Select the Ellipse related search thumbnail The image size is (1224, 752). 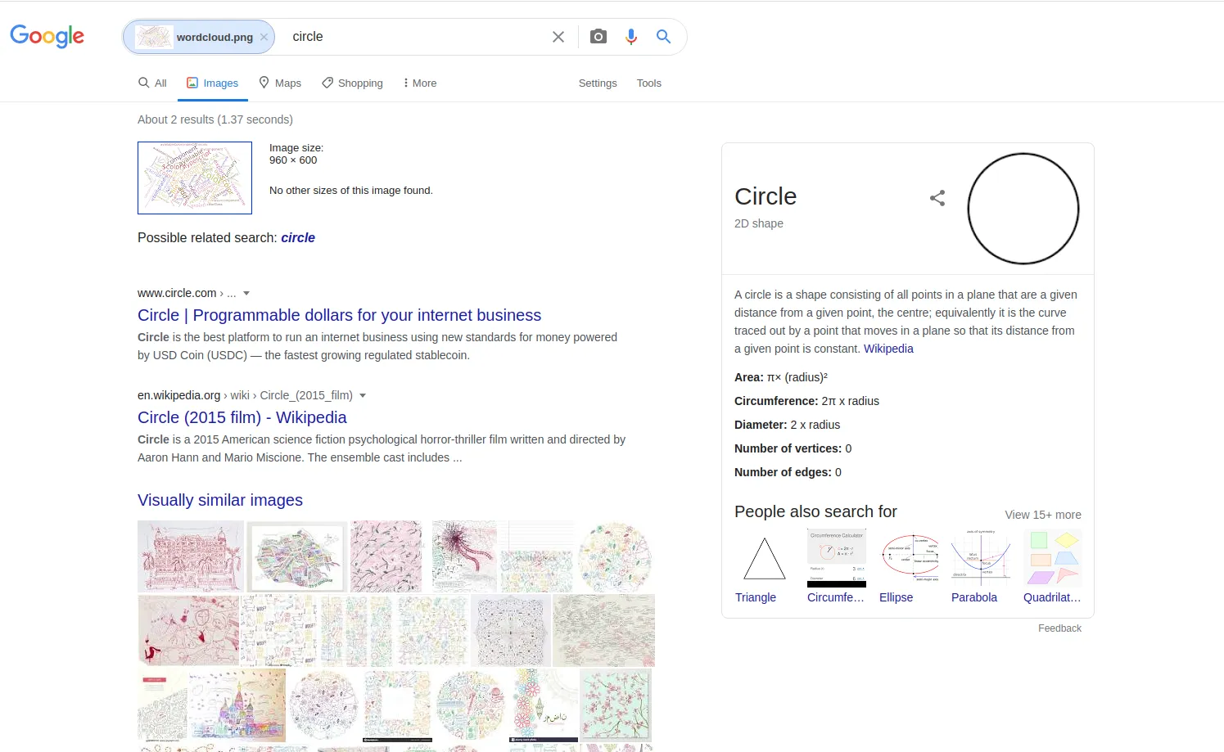coord(909,558)
